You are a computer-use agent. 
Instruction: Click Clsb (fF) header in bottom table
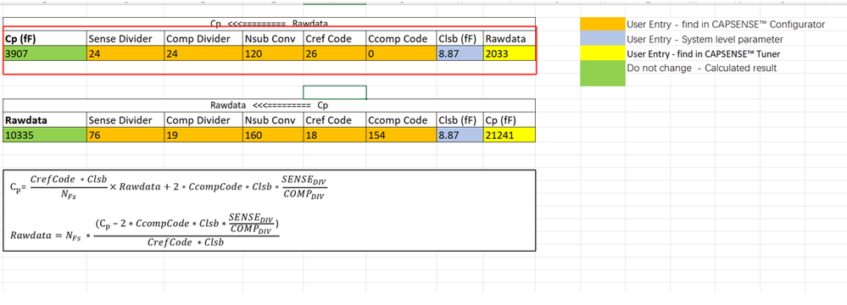tap(460, 119)
